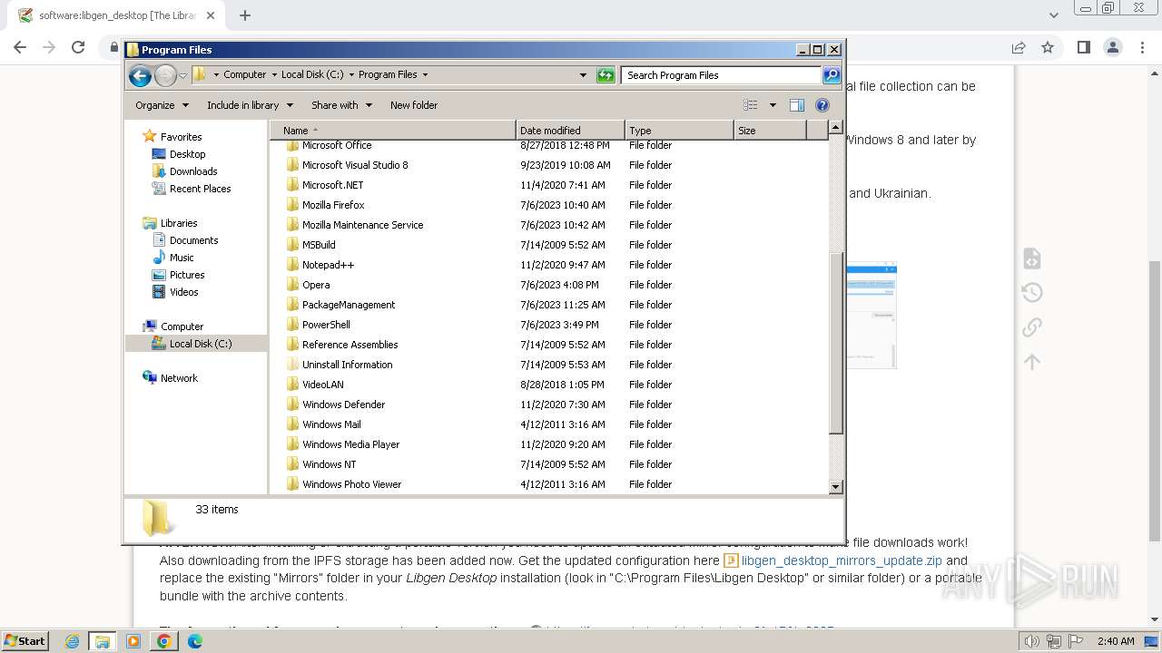Toggle the preview pane button in Explorer
This screenshot has height=653, width=1162.
(x=797, y=105)
